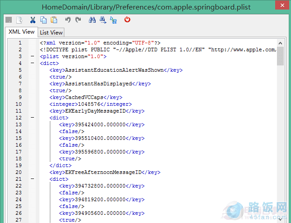Click line number 1 in gutter
This screenshot has height=223, width=291.
pos(20,43)
